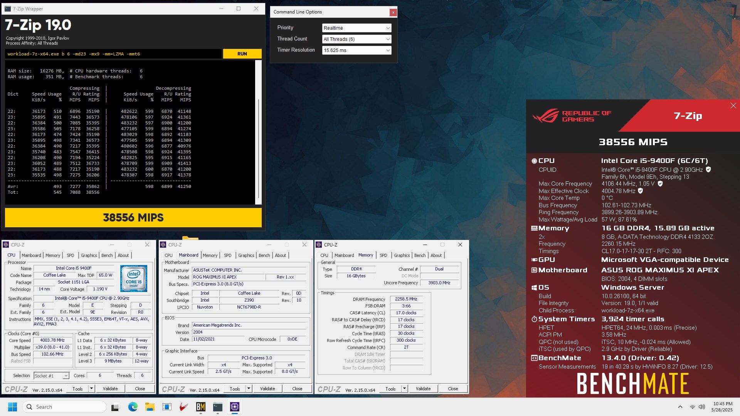740x416 pixels.
Task: Open Memory tab in first CPU-Z window
Action: pyautogui.click(x=53, y=255)
